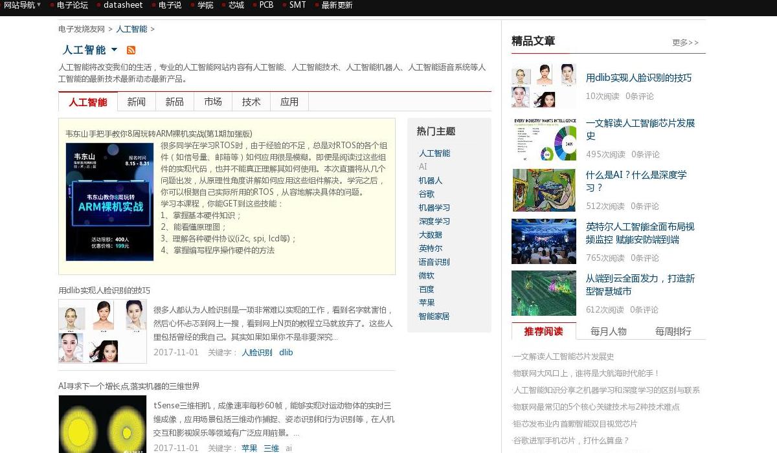Open datasheet in the top navigation
The height and width of the screenshot is (453, 777).
tap(123, 5)
